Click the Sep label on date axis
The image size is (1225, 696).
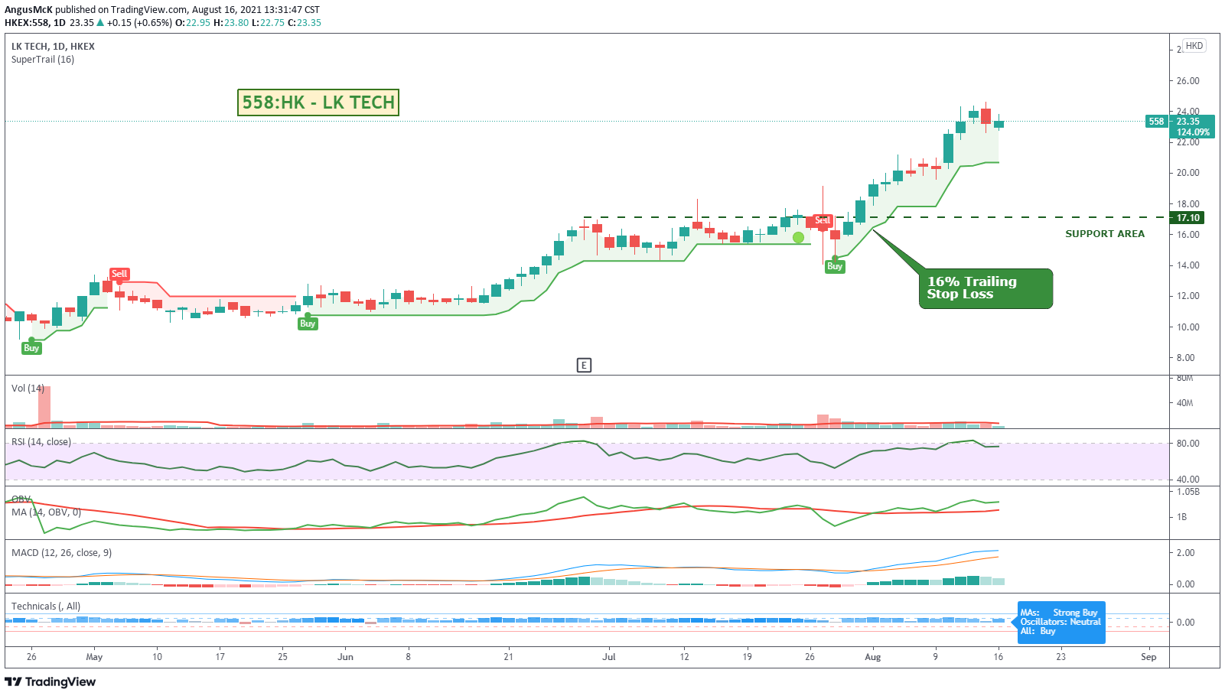1148,657
